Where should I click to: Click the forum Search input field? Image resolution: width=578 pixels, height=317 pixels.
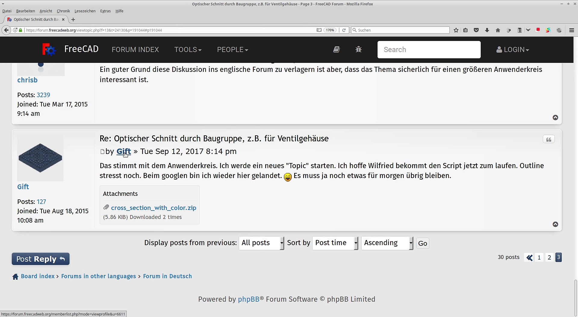pos(429,50)
